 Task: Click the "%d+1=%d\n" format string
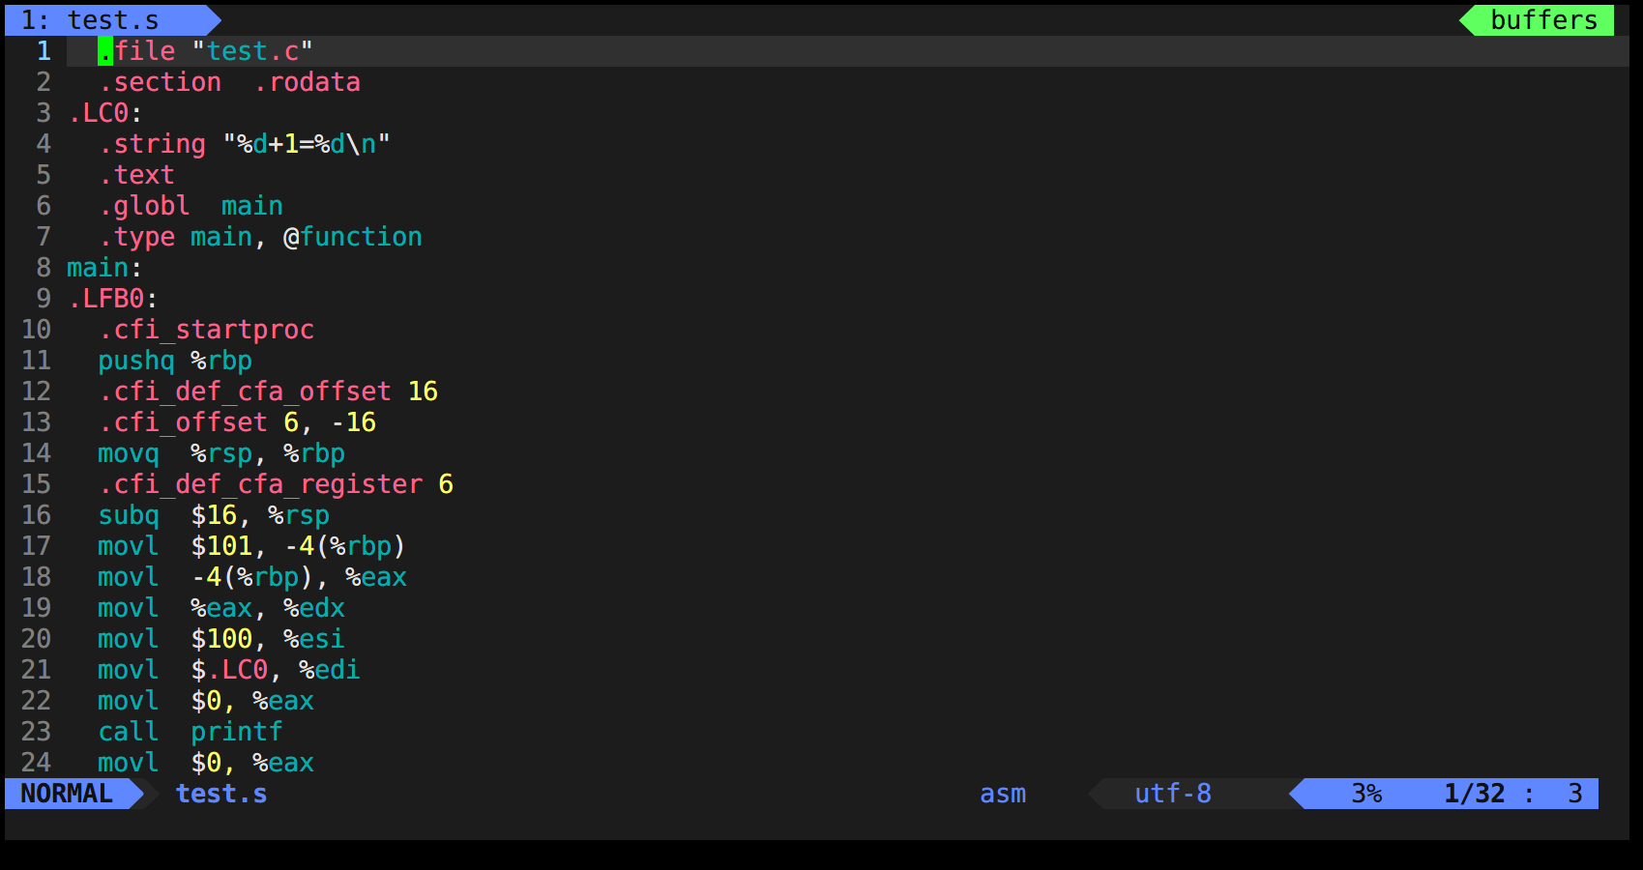[307, 144]
